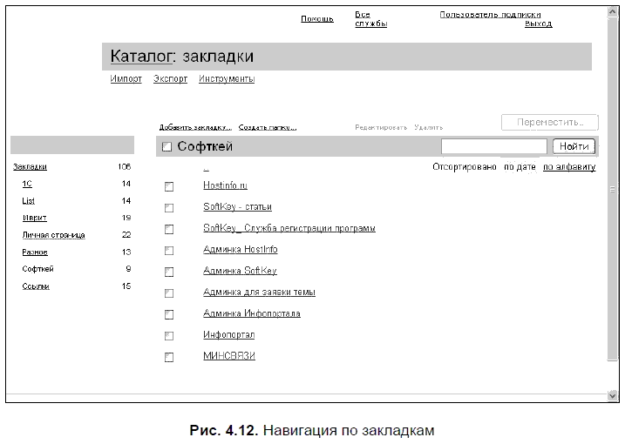The width and height of the screenshot is (625, 444).
Task: Click the Выход logout link
Action: point(538,24)
